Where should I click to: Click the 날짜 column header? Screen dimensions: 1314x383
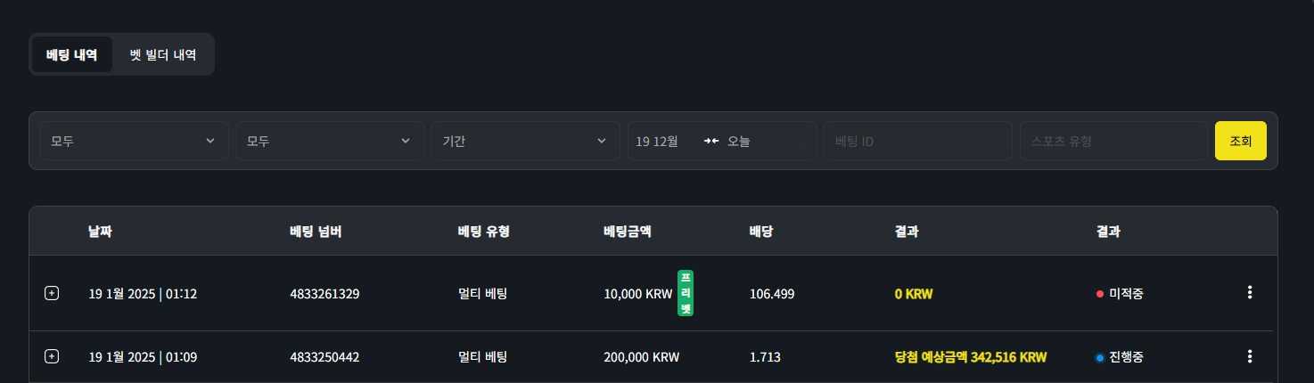click(x=101, y=232)
